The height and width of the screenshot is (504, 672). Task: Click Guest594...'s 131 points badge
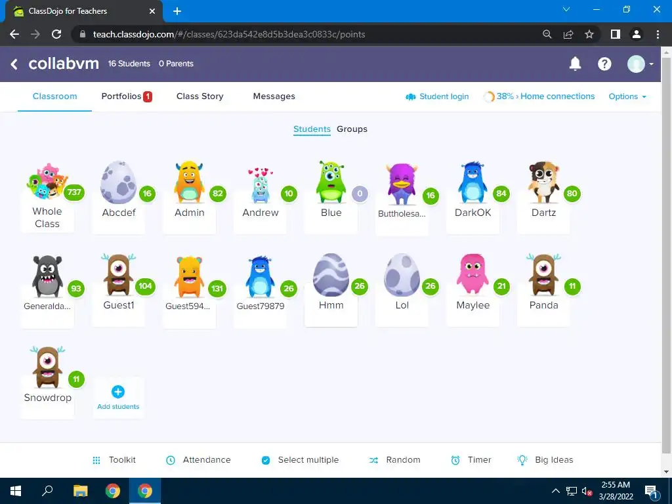pos(217,289)
